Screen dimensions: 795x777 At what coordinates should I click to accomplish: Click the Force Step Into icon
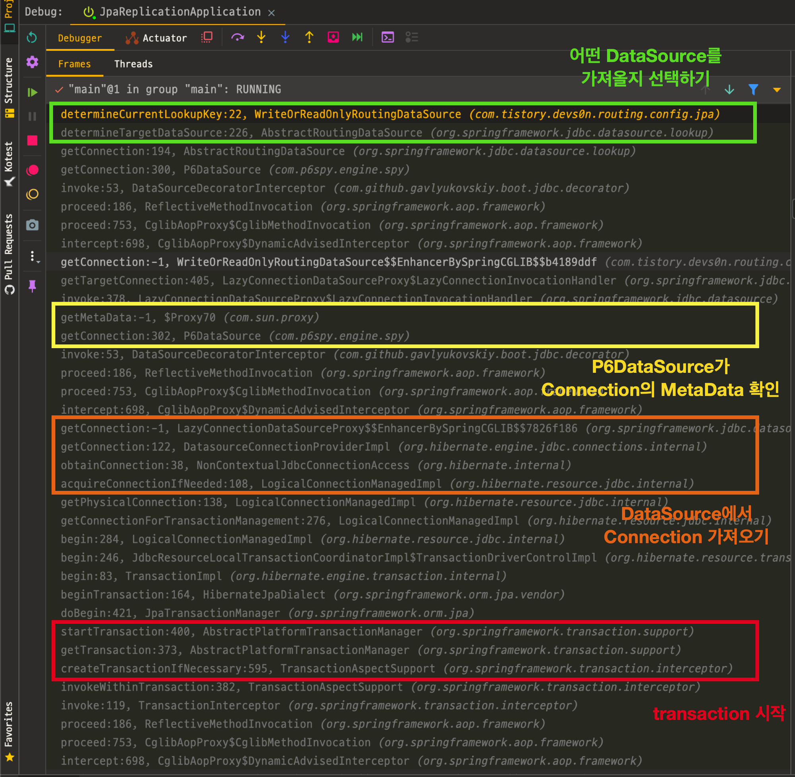click(x=285, y=37)
